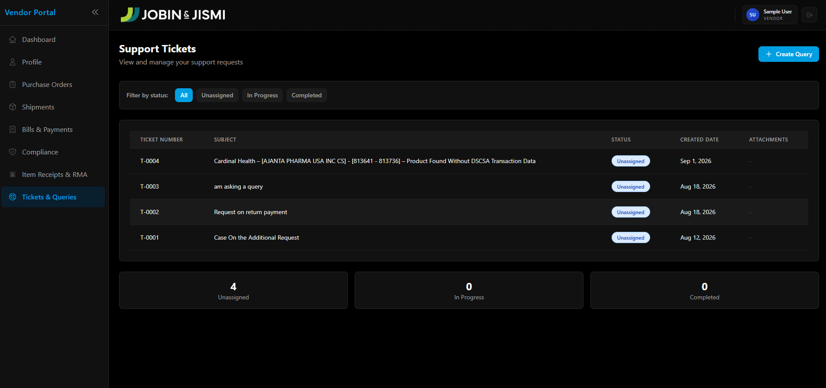Click the In Progress count summary card
Viewport: 826px width, 388px height.
click(x=469, y=290)
